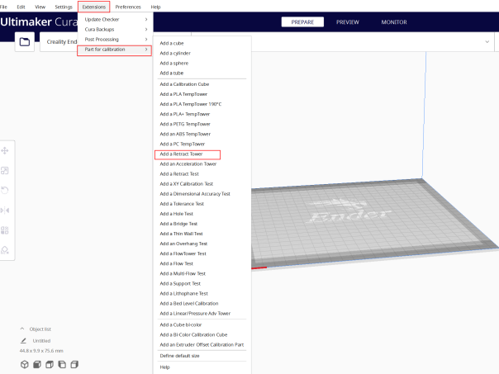Switch to the Monitor stage
499x374 pixels.
pos(394,22)
